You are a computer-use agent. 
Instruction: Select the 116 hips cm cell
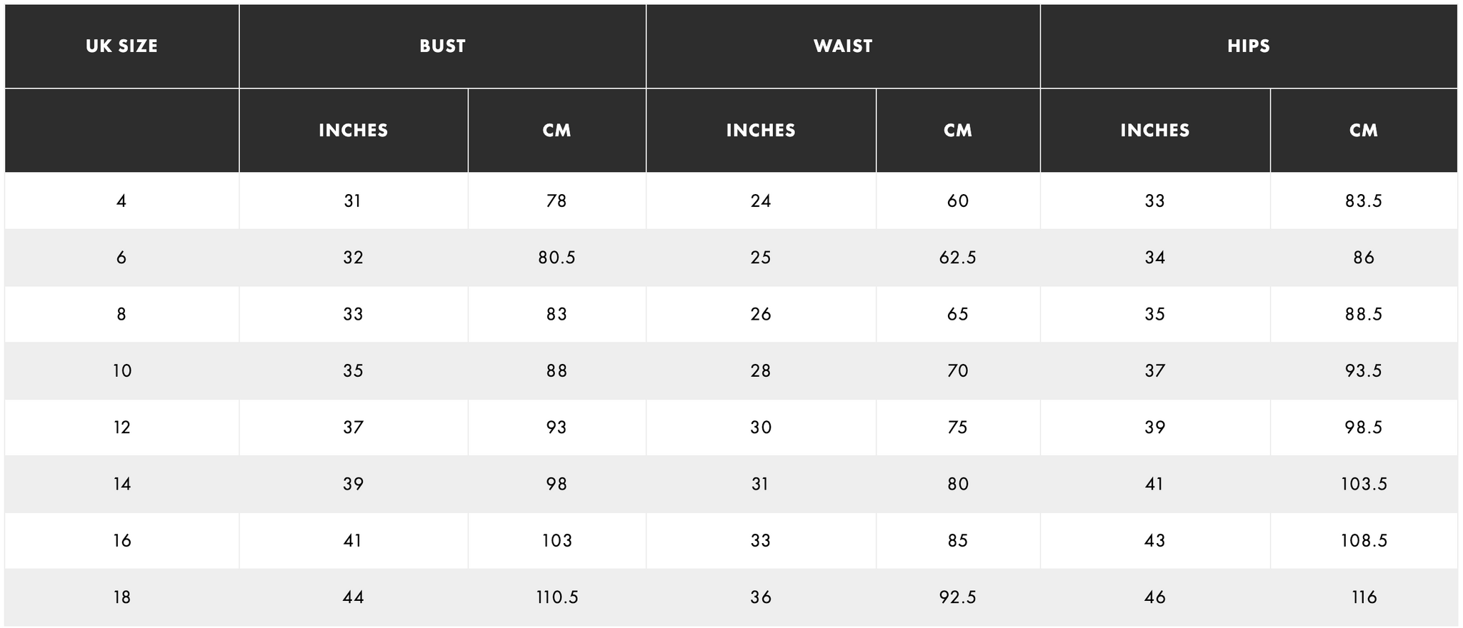click(1363, 597)
